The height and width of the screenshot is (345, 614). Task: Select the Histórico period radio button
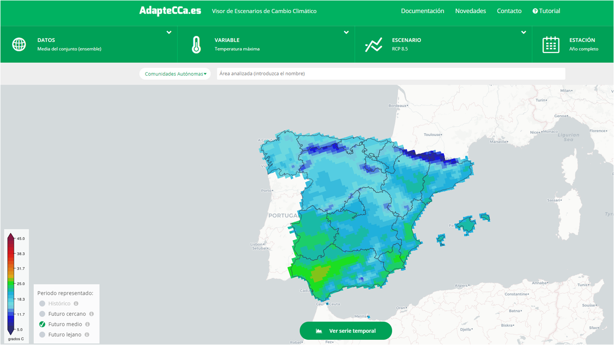[x=42, y=304]
